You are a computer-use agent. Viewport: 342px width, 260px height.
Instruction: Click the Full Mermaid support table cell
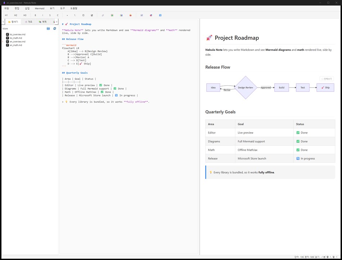coord(264,141)
